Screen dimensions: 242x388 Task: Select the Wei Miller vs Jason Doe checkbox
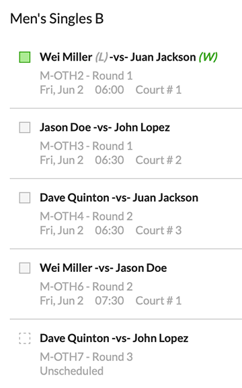coord(25,268)
